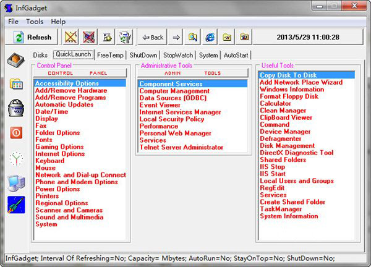The height and width of the screenshot is (267, 371).
Task: Open the File menu
Action: (x=13, y=22)
